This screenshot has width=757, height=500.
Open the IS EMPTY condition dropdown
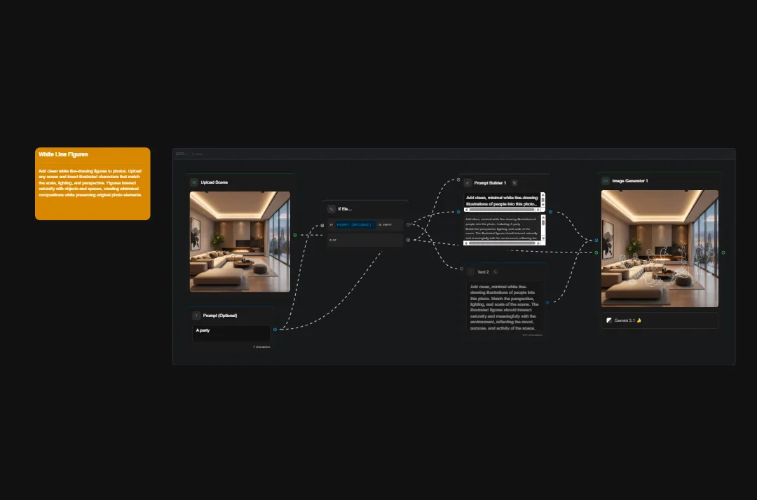(384, 224)
